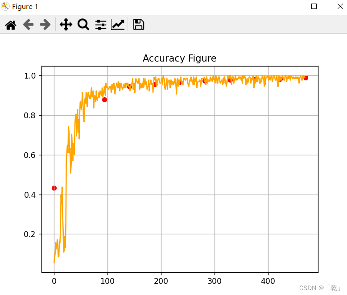Click the red point below 0.9 near x=100
Image resolution: width=347 pixels, height=295 pixels.
(x=104, y=100)
